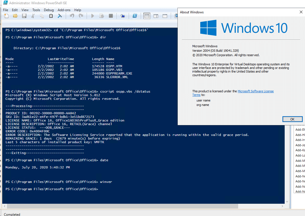Open the File menu
The image size is (305, 216).
[6, 10]
